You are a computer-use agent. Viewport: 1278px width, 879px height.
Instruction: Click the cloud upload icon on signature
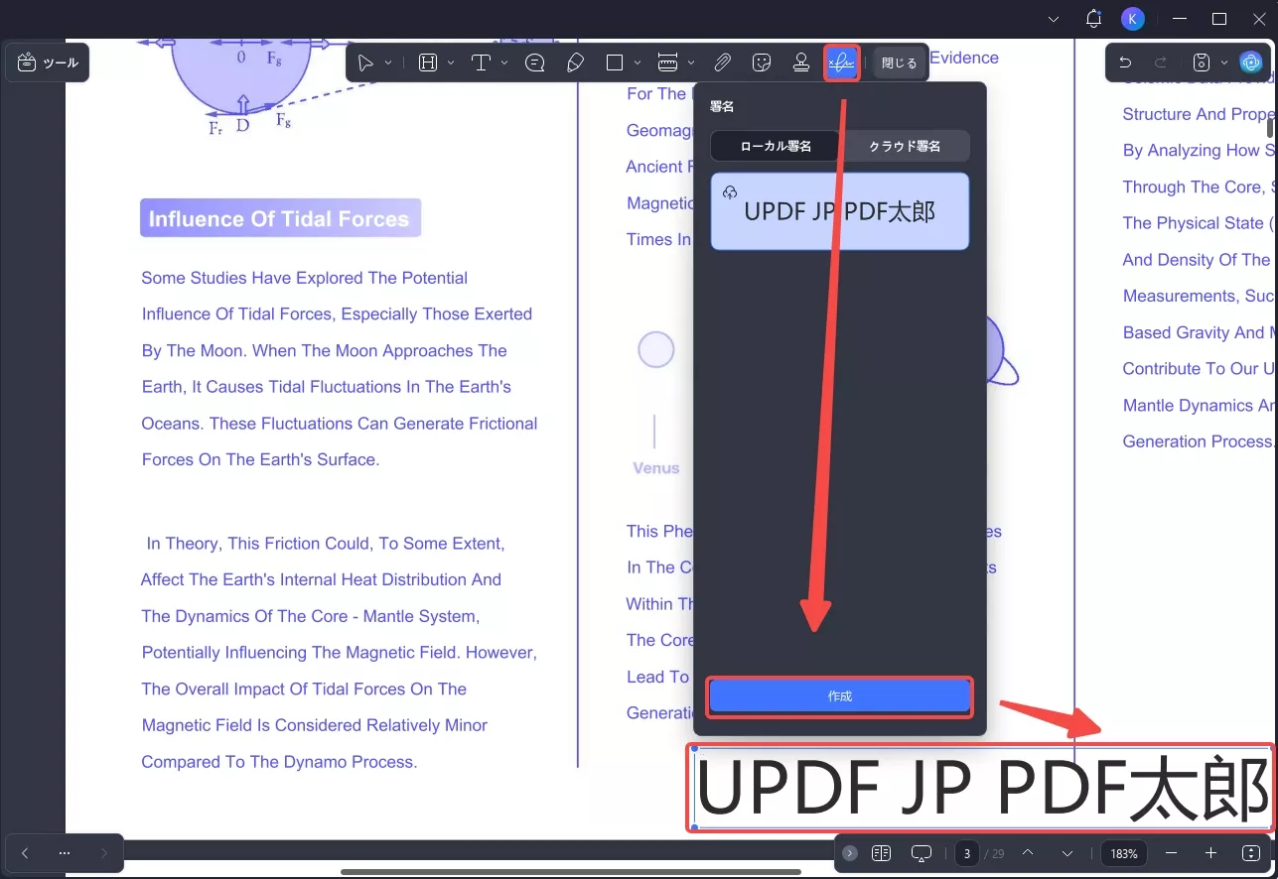pos(730,192)
